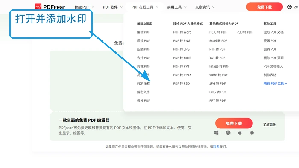
Task: Select 制作表格 tool
Action: click(x=270, y=75)
